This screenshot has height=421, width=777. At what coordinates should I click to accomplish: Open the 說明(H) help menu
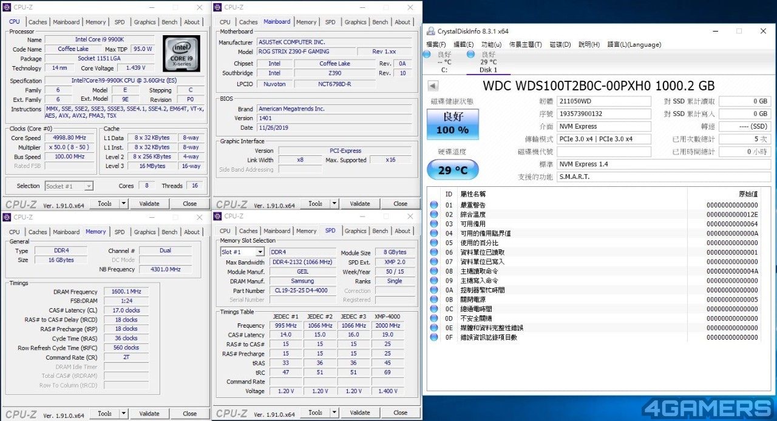pyautogui.click(x=589, y=44)
